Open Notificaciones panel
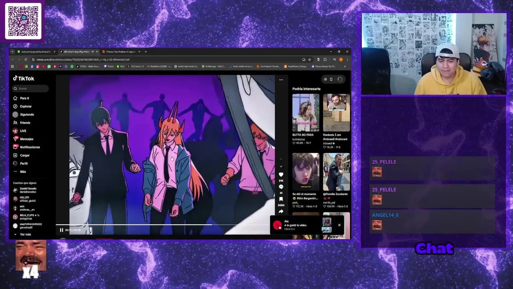 (x=26, y=147)
